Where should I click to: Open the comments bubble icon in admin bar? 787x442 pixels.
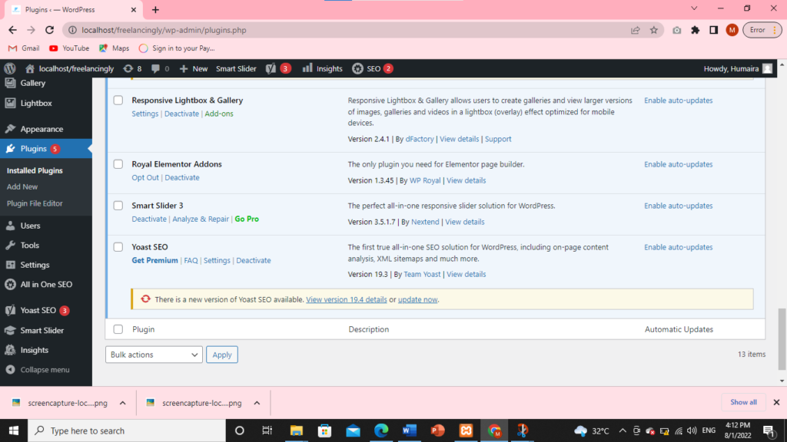coord(155,68)
